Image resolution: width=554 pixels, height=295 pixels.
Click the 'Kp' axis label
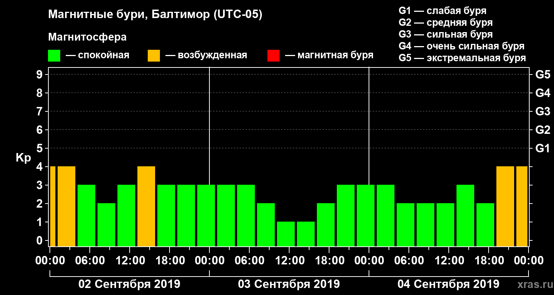[23, 158]
